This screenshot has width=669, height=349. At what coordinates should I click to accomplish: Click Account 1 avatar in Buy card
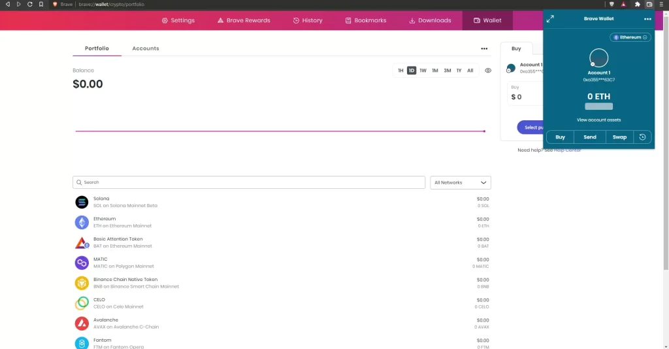point(511,68)
